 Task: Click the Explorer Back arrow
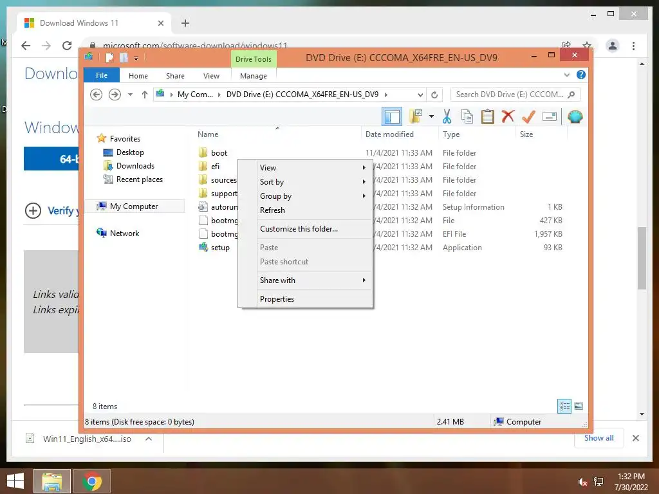(x=97, y=95)
